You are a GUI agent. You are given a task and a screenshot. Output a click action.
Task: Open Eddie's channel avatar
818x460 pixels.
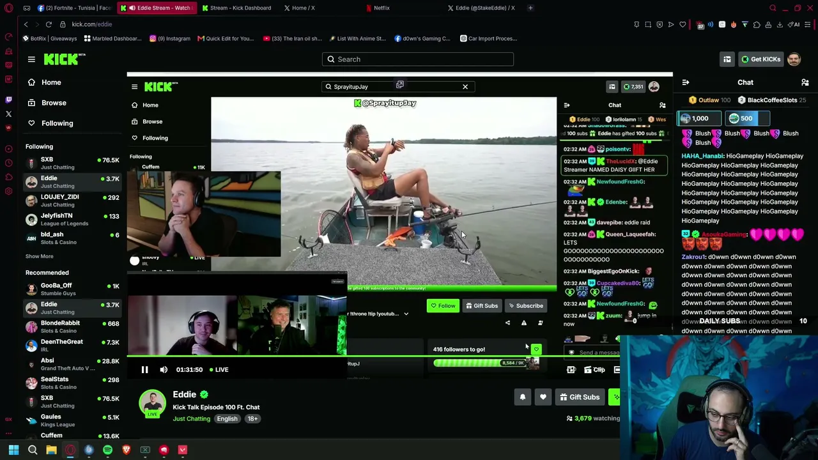coord(153,402)
